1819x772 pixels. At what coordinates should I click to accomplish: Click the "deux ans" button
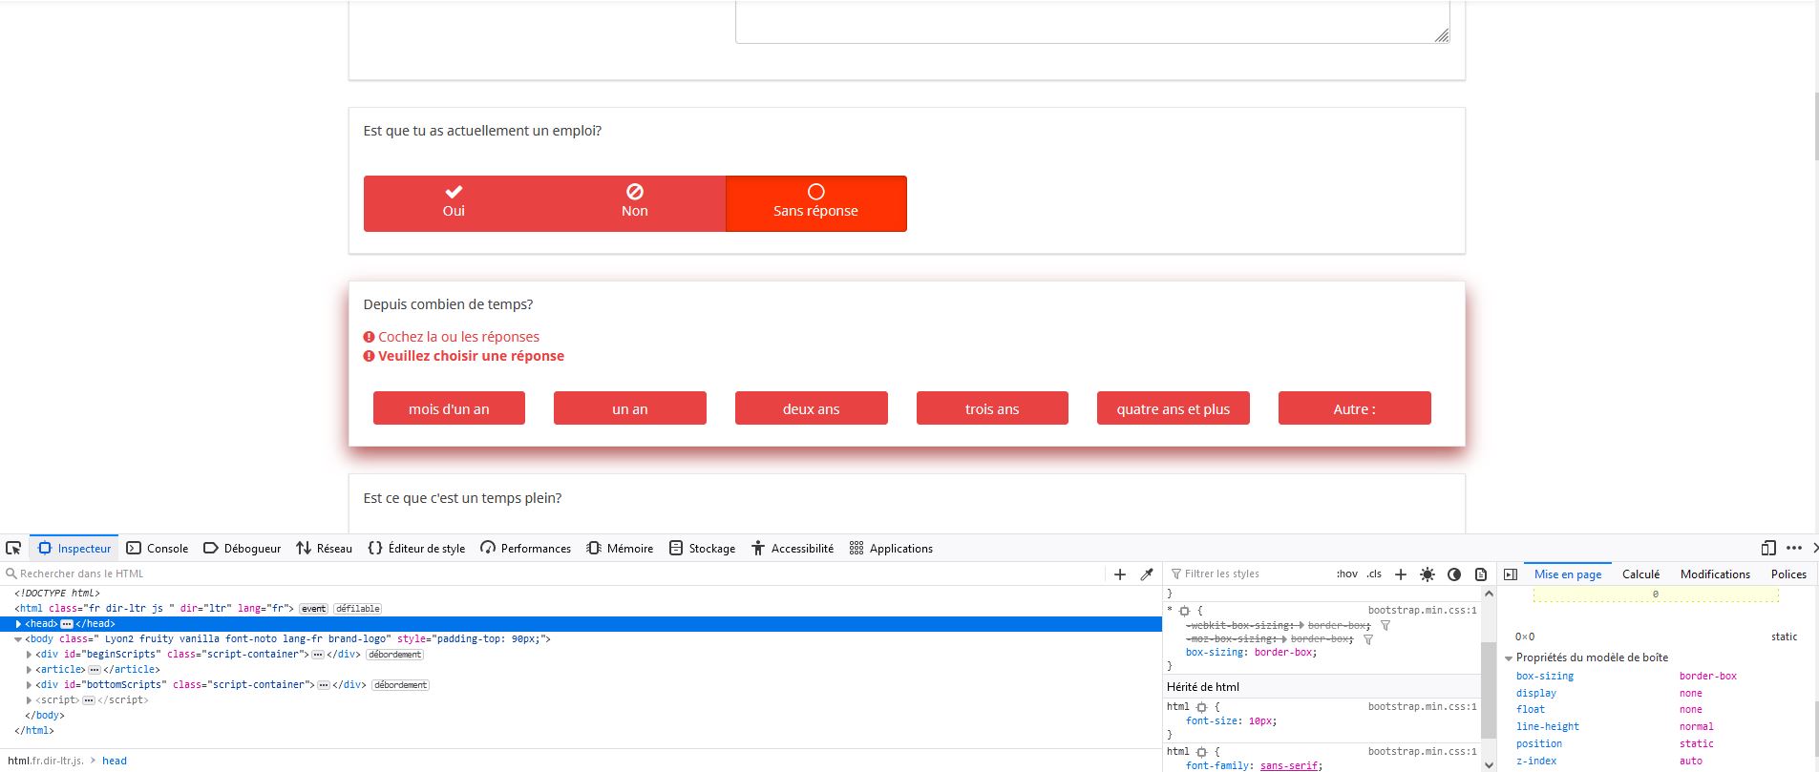811,408
